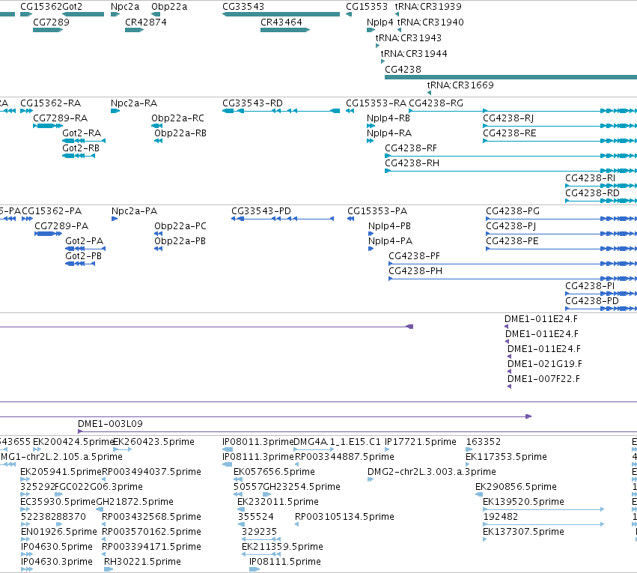637x573 pixels.
Task: Click EST EK057656.5prime label
Action: pyautogui.click(x=274, y=472)
